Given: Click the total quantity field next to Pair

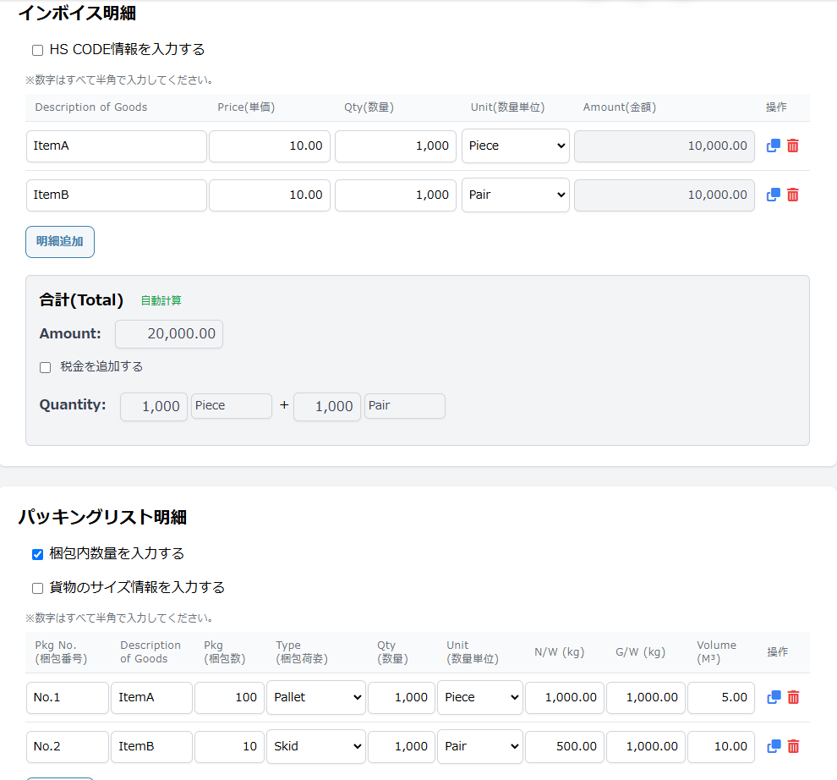Looking at the screenshot, I should pos(327,407).
